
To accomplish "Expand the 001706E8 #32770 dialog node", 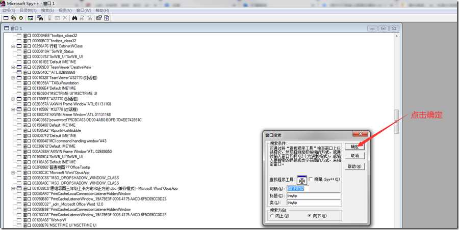I will click(13, 99).
